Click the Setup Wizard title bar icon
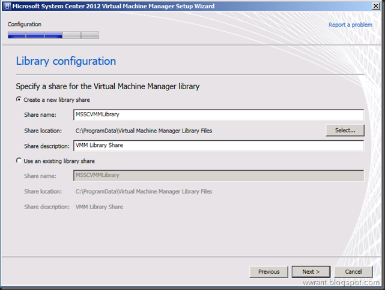This screenshot has height=290, width=385. 7,6
